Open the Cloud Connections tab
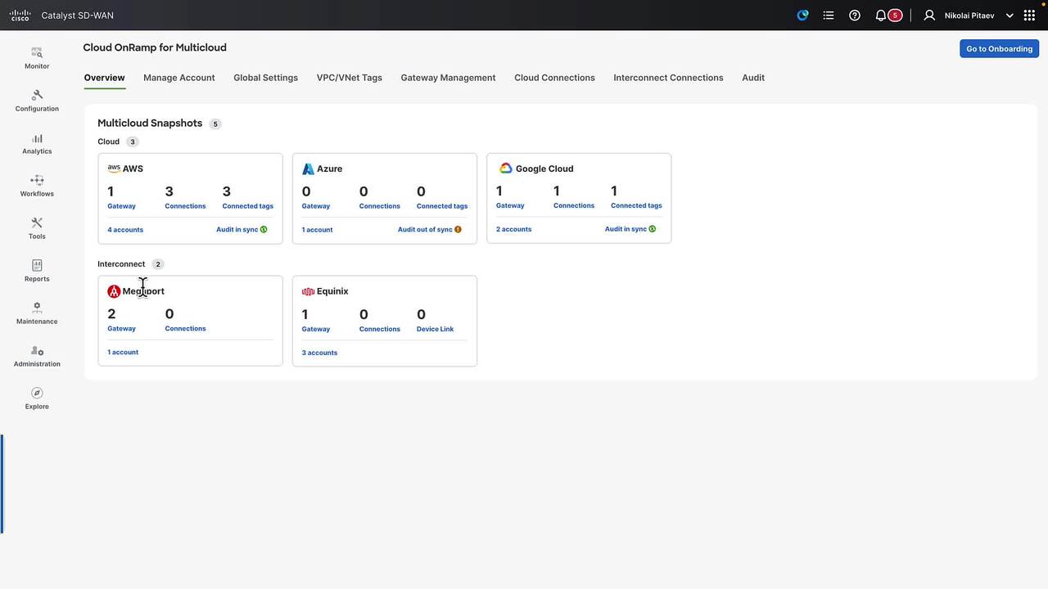This screenshot has height=589, width=1048. coord(554,78)
